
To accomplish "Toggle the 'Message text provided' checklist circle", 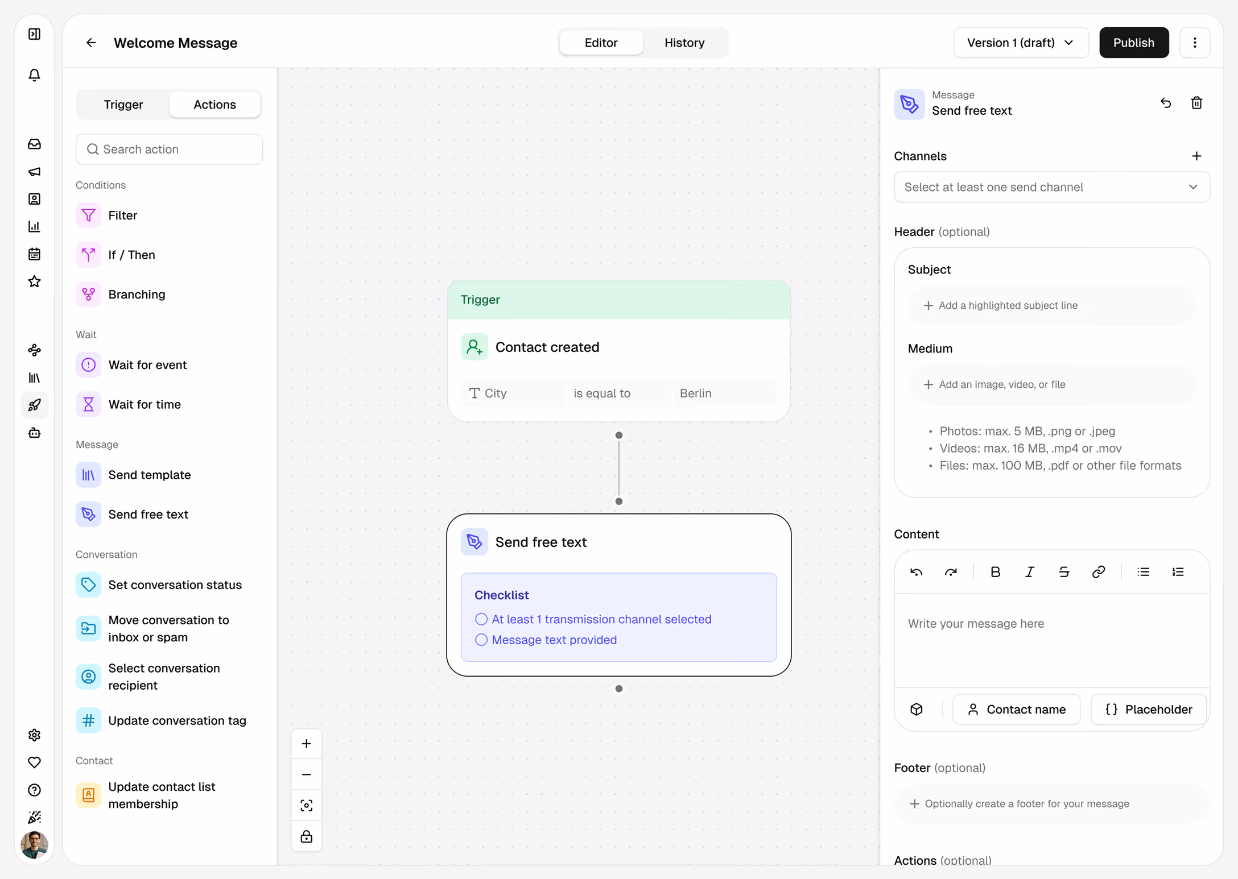I will tap(481, 640).
